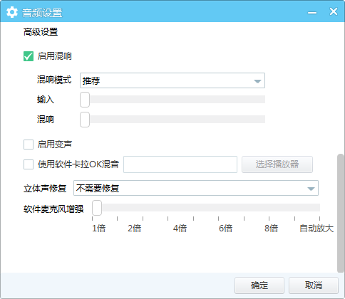Confirm settings with 确定 button
Viewport: 345px width, 299px height.
pyautogui.click(x=259, y=285)
